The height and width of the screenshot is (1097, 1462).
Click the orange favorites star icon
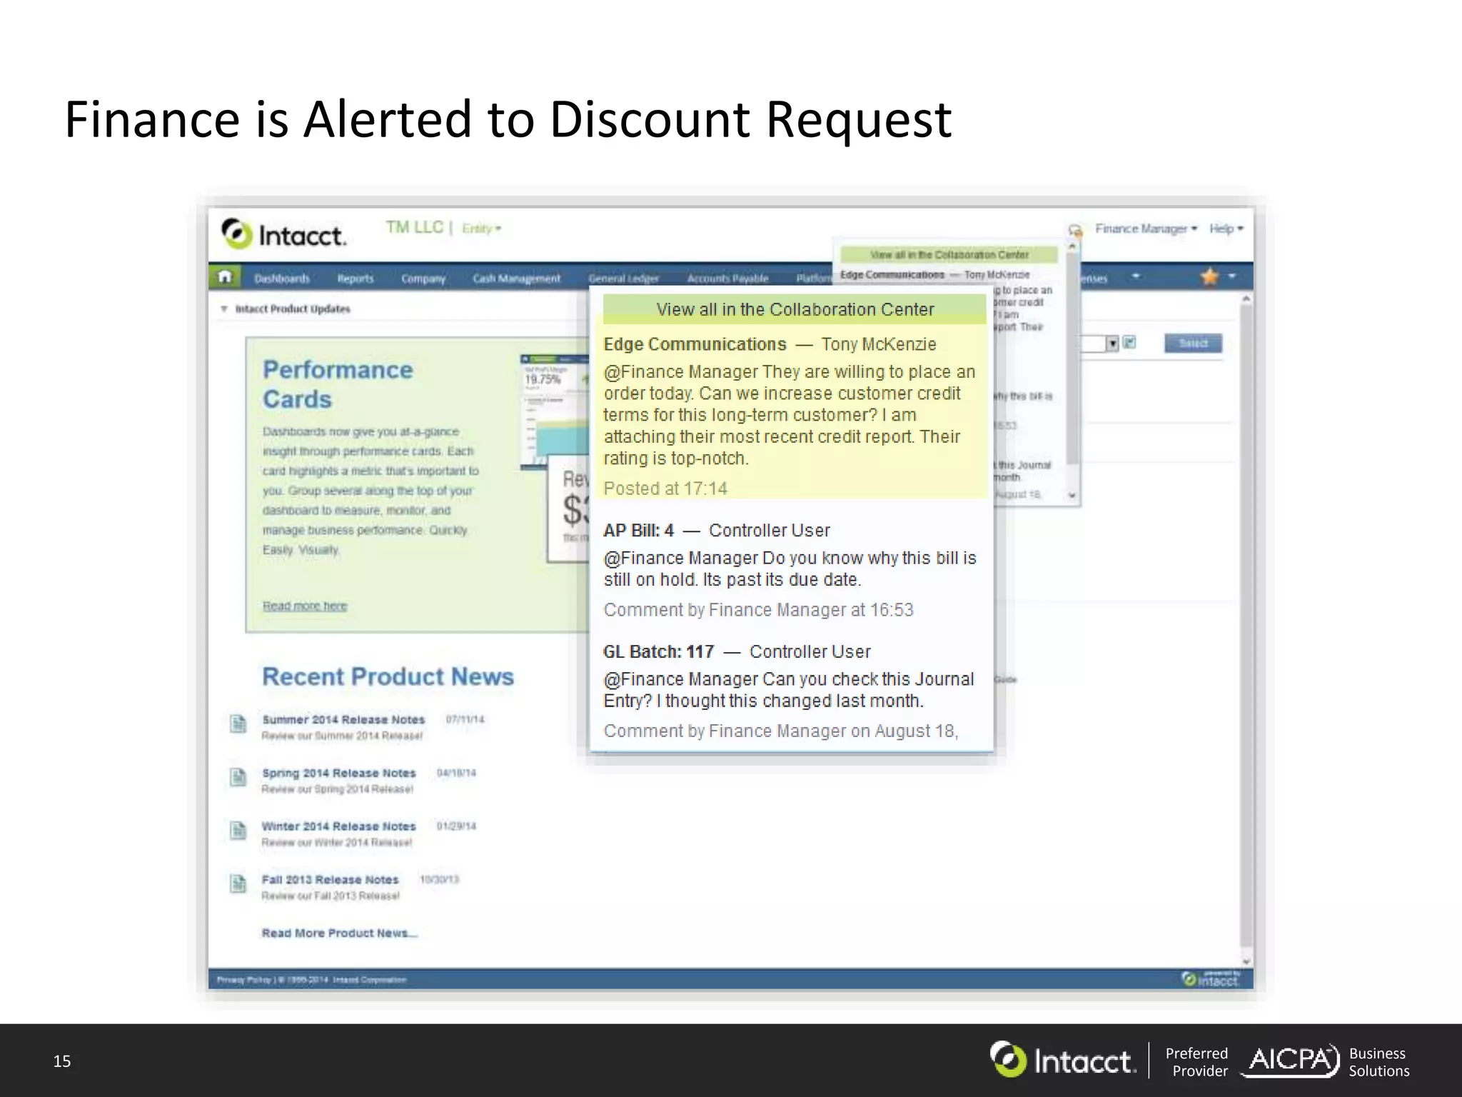pyautogui.click(x=1209, y=276)
